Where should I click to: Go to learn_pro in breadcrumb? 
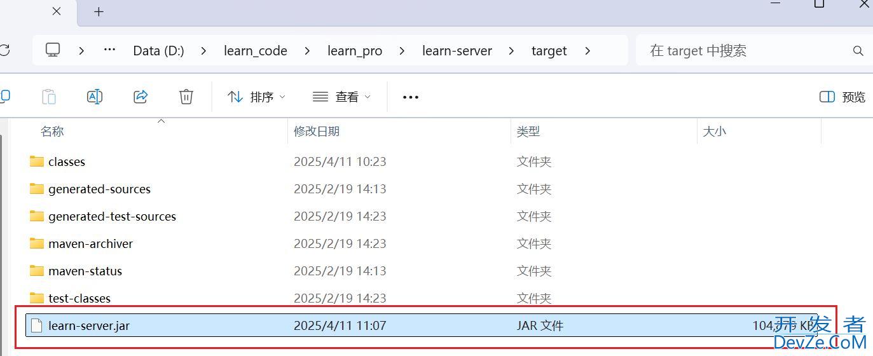(x=355, y=51)
